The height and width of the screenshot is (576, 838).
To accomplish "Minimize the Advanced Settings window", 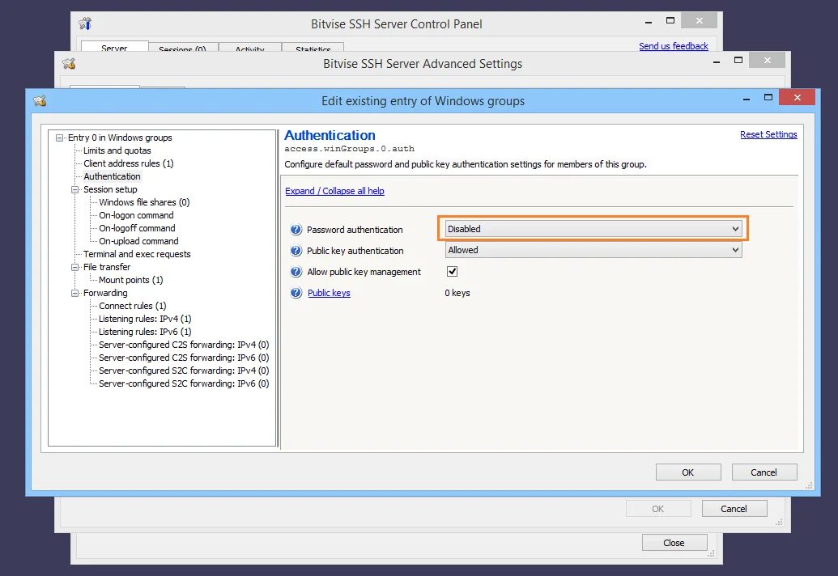I will click(x=717, y=61).
